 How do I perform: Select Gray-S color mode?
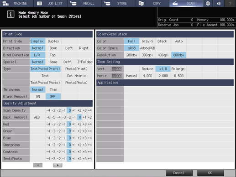[147, 41]
